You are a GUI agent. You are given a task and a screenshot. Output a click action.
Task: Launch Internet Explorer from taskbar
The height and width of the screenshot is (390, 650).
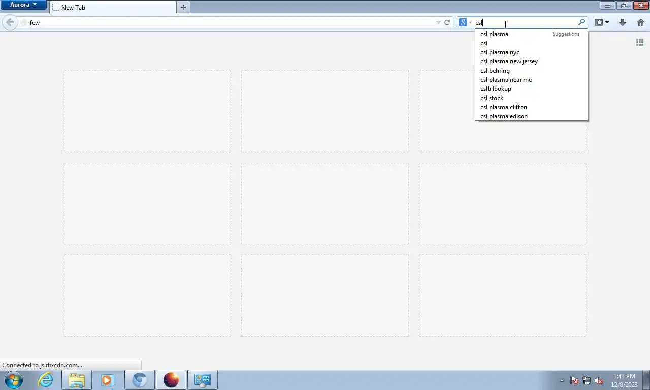pyautogui.click(x=45, y=380)
